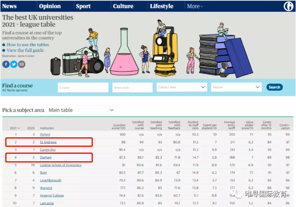This screenshot has height=207, width=296.
Task: Select Loughborough's Guardian score 79.3
Action: 122,180
